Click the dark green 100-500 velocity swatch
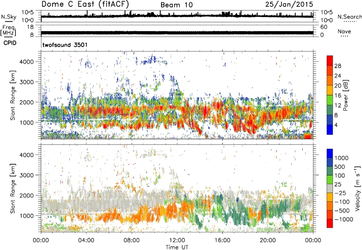This screenshot has height=250, width=362. click(x=330, y=171)
